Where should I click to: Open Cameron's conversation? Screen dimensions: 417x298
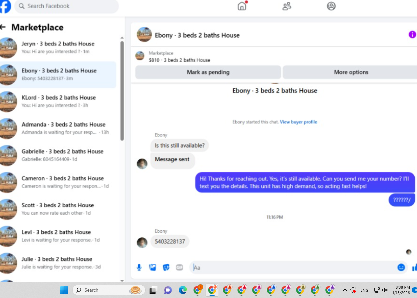tap(58, 182)
